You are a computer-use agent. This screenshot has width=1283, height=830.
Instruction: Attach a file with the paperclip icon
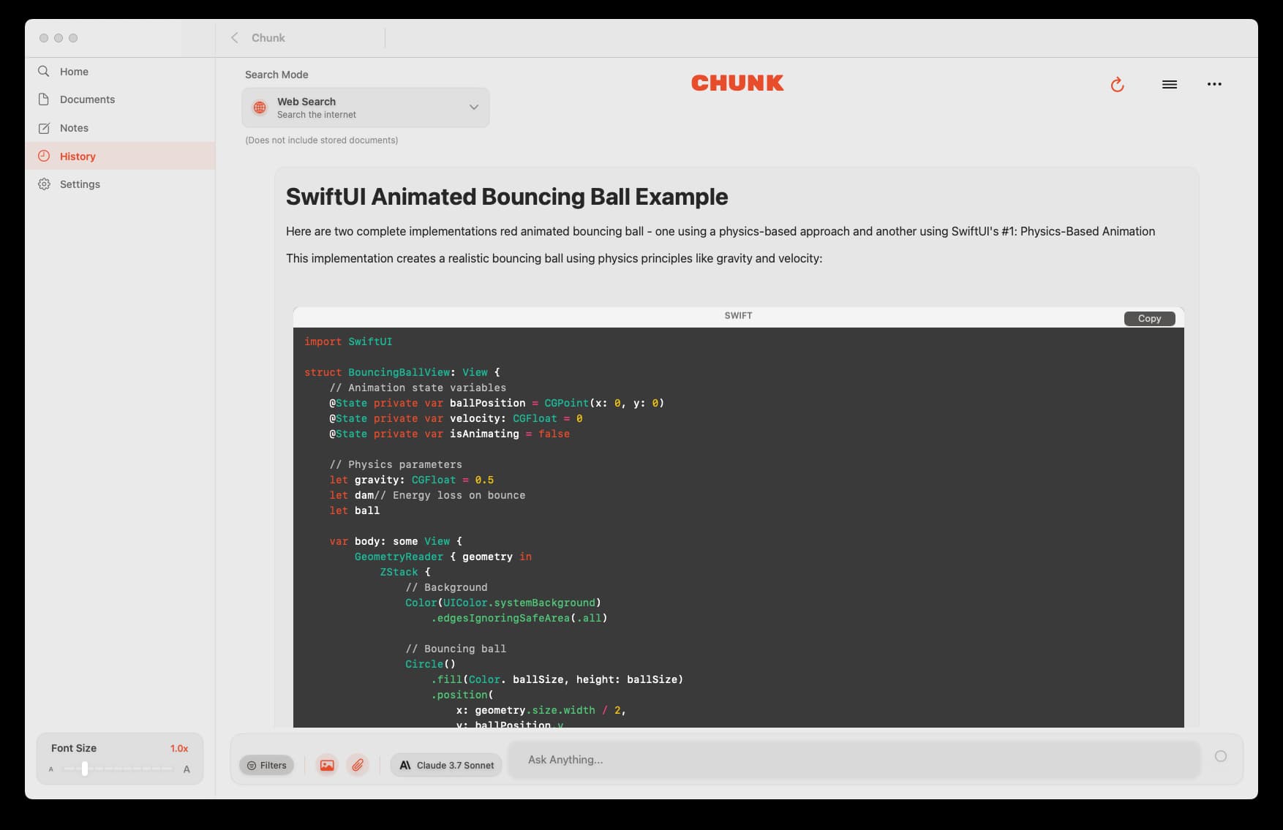pos(358,765)
